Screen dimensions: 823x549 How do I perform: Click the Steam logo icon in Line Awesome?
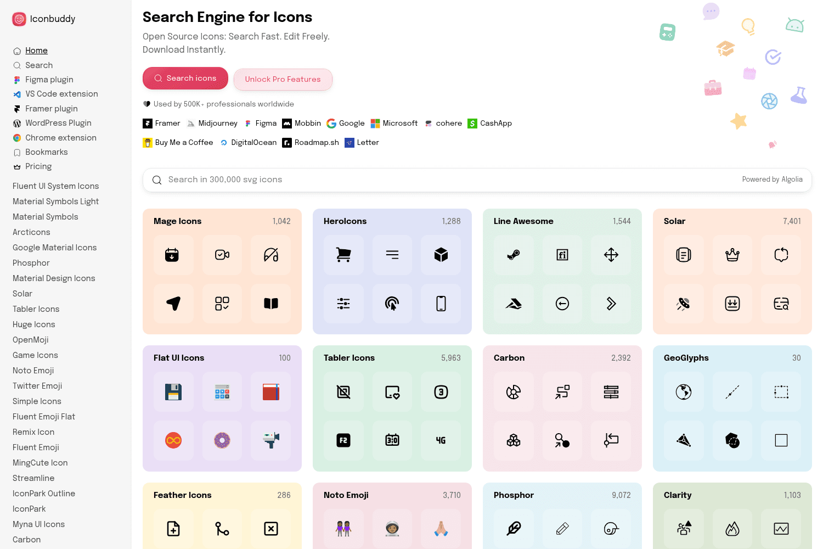click(514, 255)
